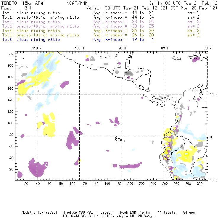Select the purple "Total cloud mixing ratio" legend row
This screenshot has height=219, width=219.
click(x=31, y=22)
